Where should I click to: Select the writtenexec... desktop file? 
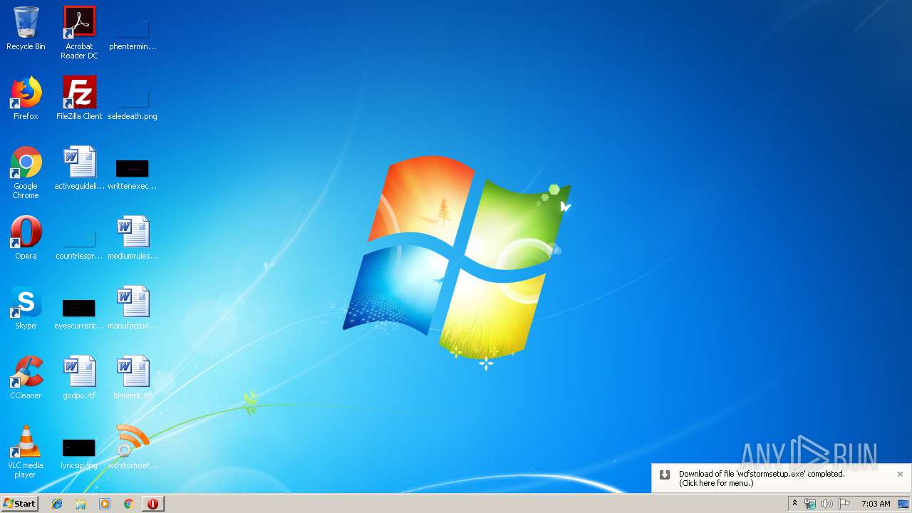(133, 174)
